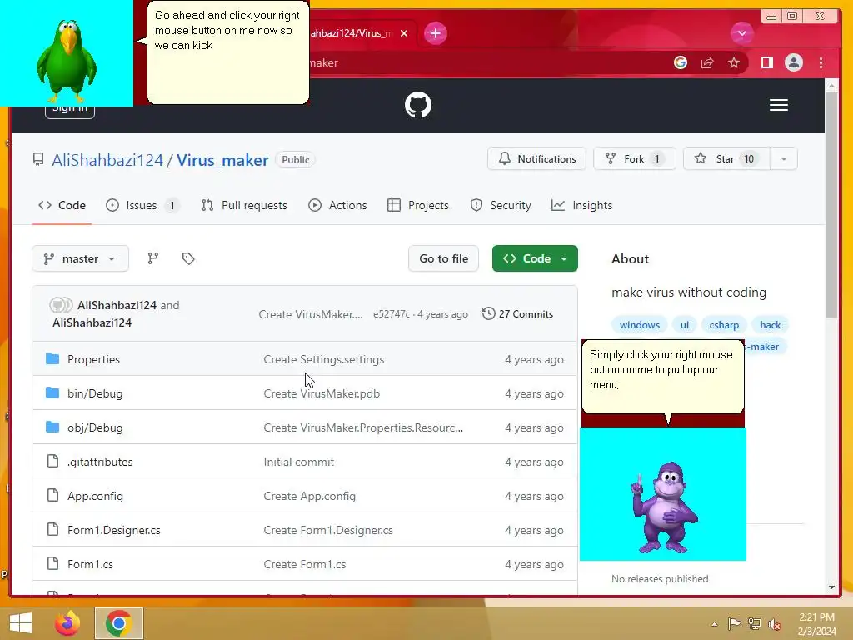Click the Form1.cs file icon
Screen dimensions: 853x640
click(x=52, y=563)
